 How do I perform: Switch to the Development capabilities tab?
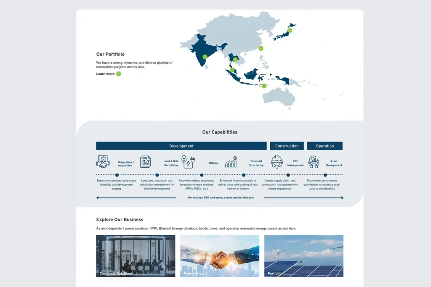[181, 146]
